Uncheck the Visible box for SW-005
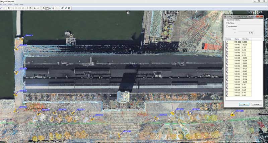Viewport: 268px width, 143px height. (227, 53)
